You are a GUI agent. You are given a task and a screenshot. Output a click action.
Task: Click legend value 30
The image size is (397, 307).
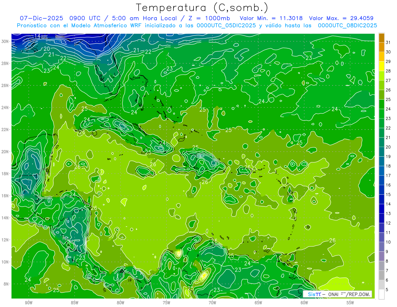(388, 52)
